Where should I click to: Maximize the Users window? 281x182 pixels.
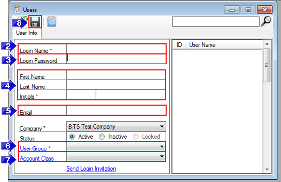[248, 10]
